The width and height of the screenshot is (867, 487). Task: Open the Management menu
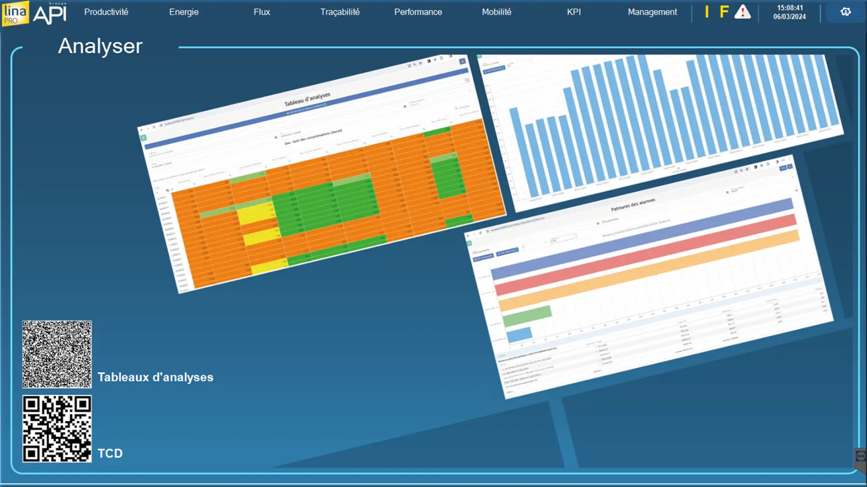(652, 12)
